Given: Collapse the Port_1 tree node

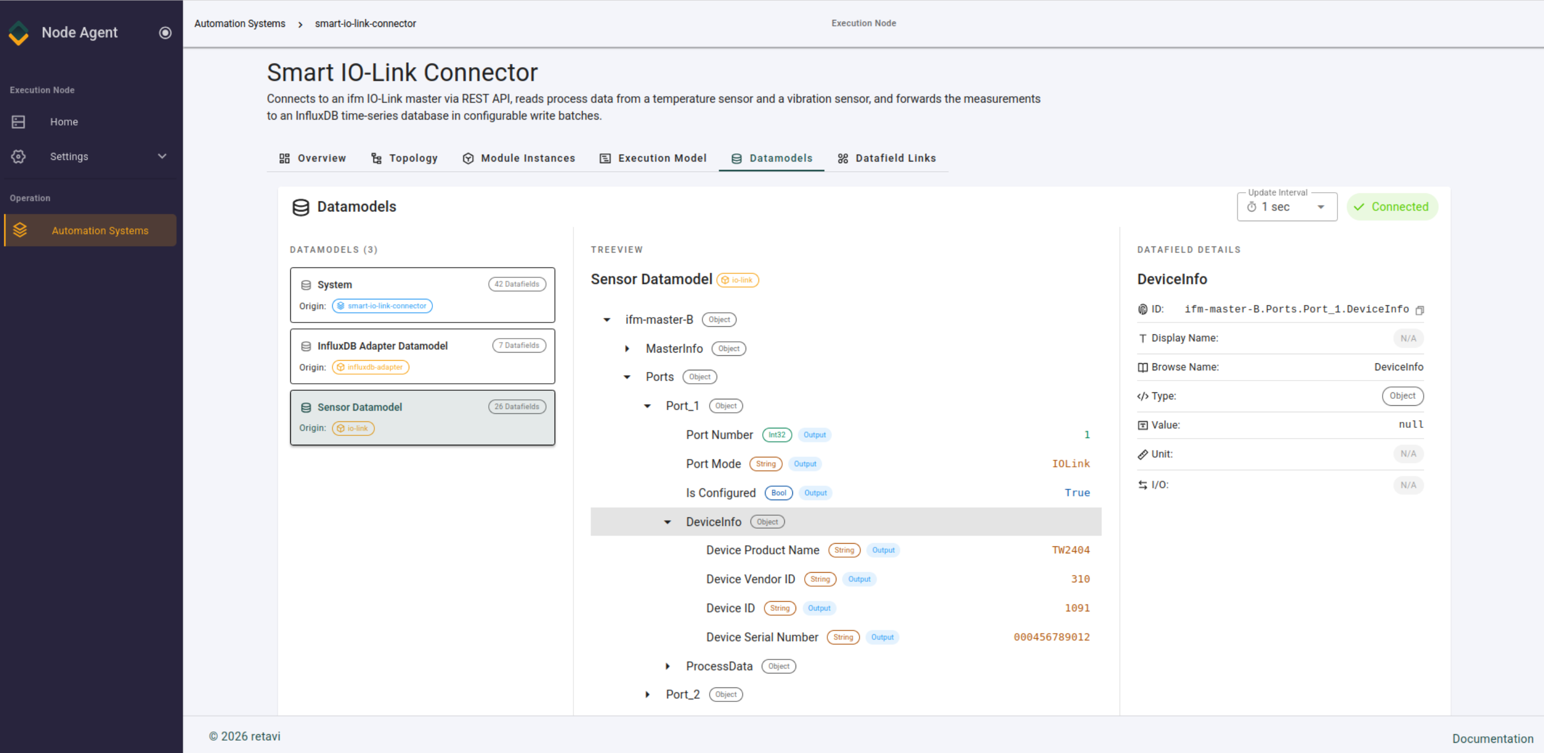Looking at the screenshot, I should (648, 406).
